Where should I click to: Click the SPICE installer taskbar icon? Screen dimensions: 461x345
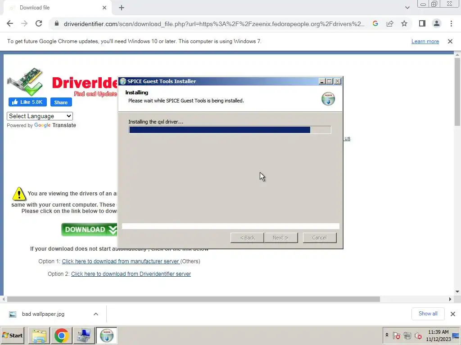(106, 335)
